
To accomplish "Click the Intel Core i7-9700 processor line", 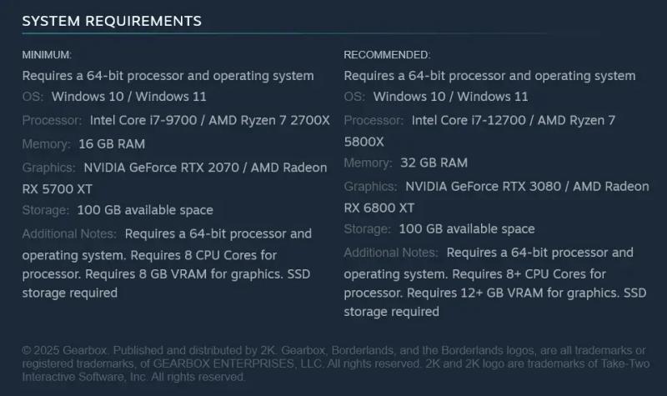I will click(210, 120).
